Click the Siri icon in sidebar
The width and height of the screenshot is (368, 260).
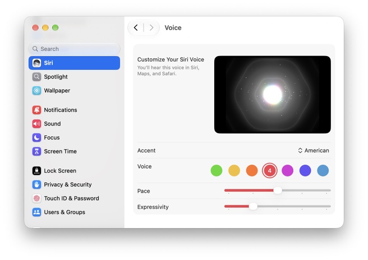tap(36, 63)
